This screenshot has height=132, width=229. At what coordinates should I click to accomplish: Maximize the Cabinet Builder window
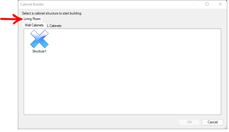(x=207, y=4)
